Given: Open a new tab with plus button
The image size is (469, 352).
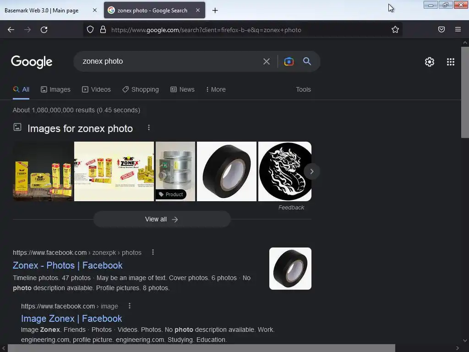Looking at the screenshot, I should 215,11.
